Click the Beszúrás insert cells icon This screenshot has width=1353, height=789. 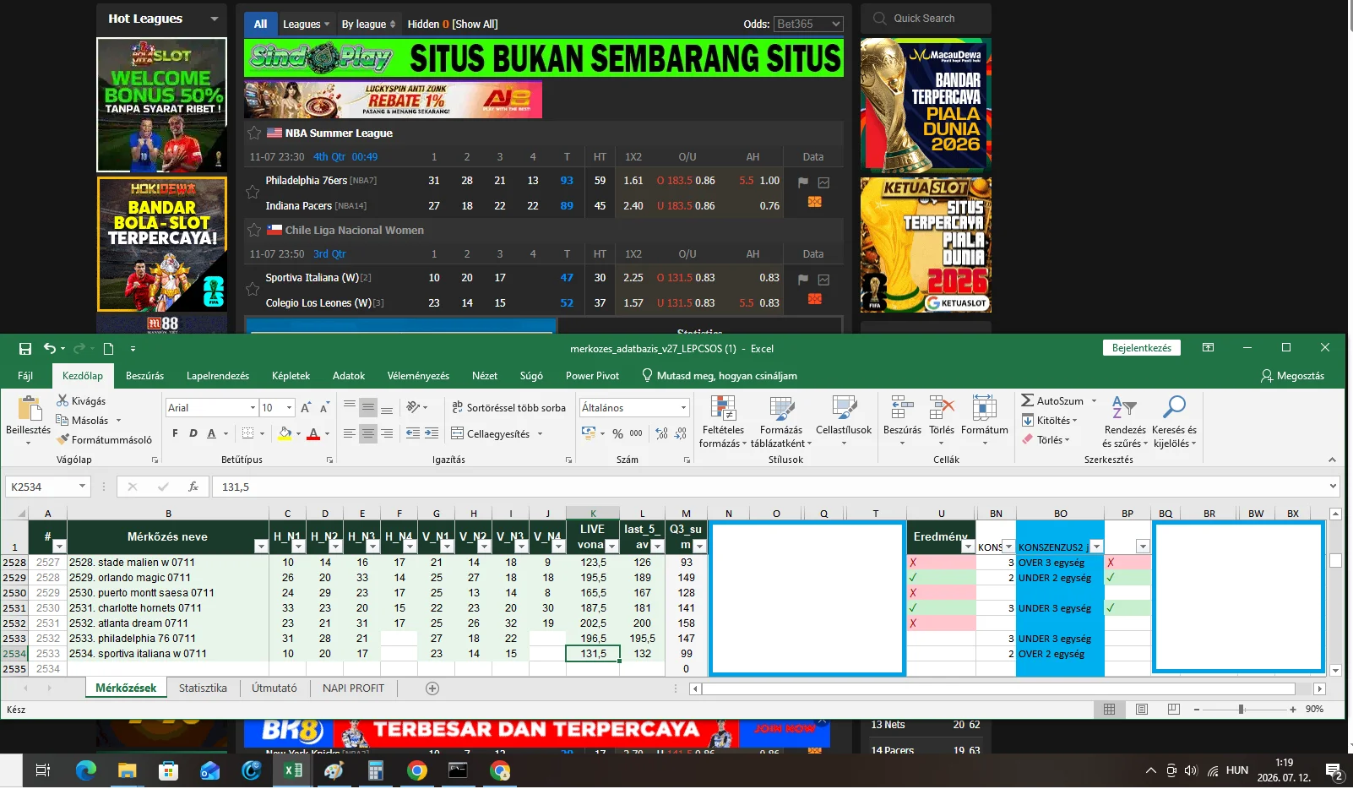pos(902,408)
